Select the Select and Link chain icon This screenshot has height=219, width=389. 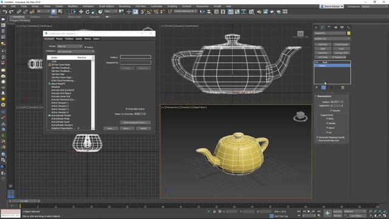[19, 12]
